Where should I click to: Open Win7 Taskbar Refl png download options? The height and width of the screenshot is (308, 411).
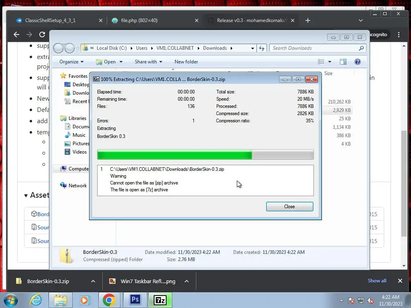pos(186,281)
